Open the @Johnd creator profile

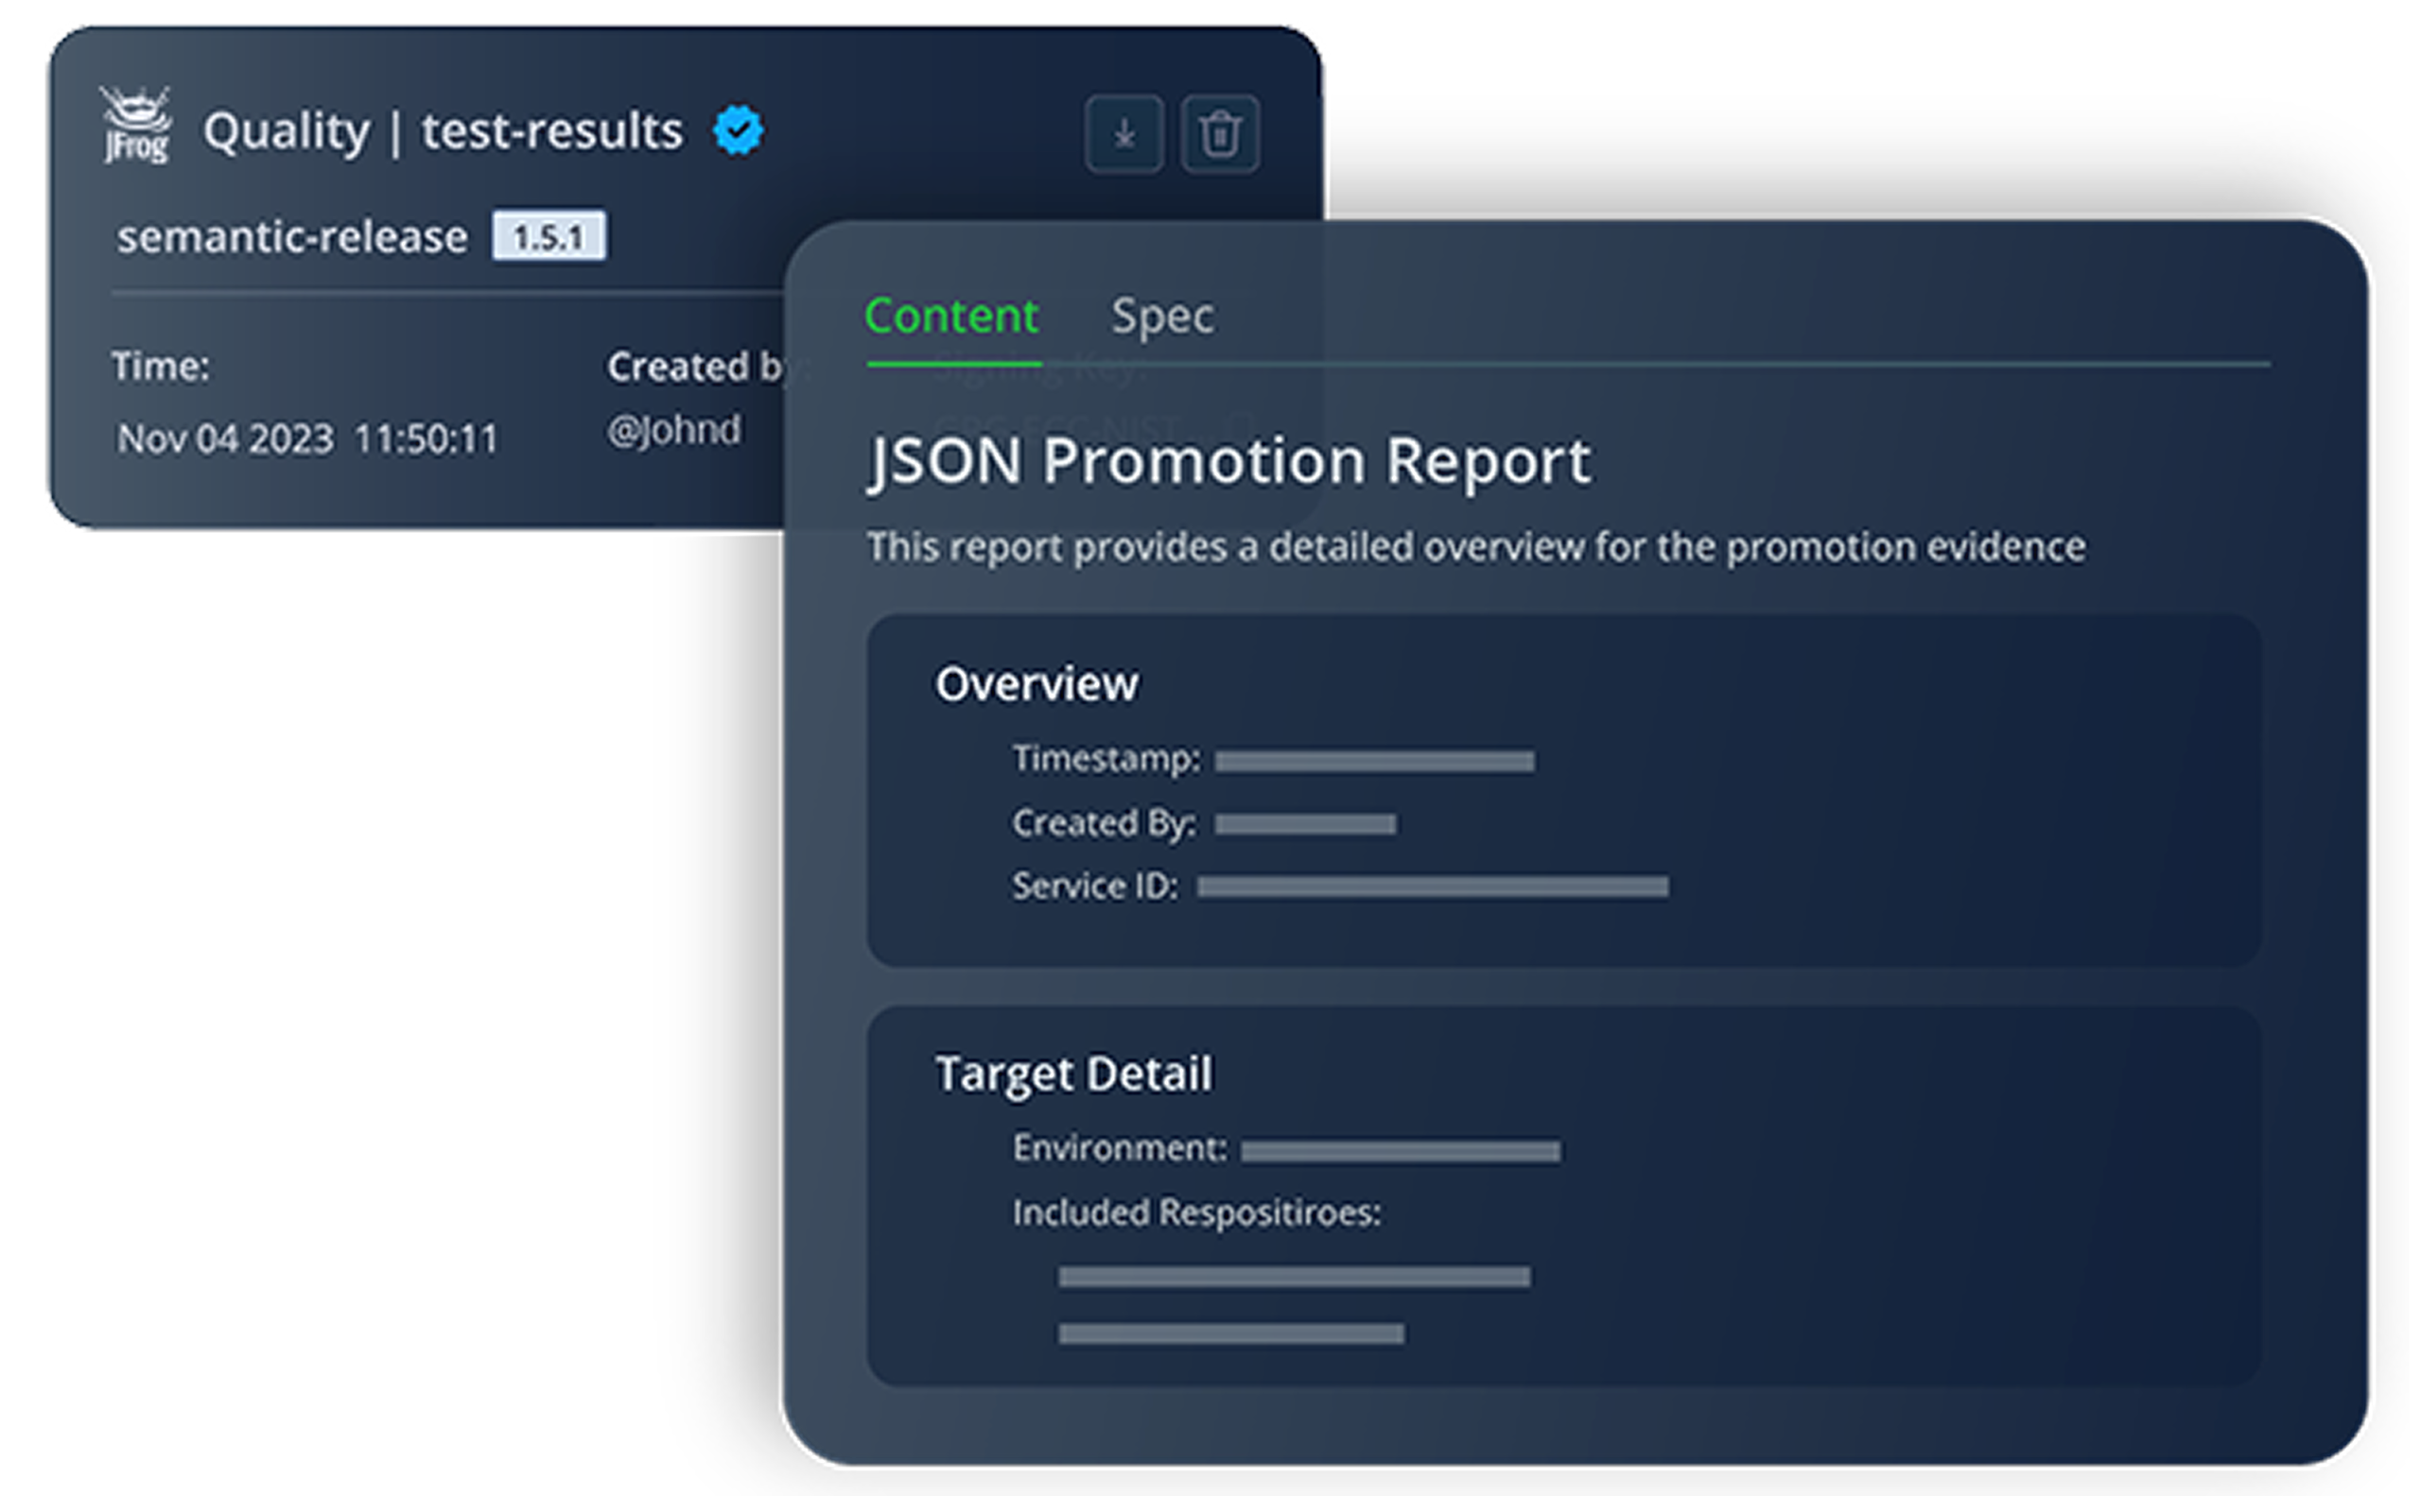[x=674, y=428]
